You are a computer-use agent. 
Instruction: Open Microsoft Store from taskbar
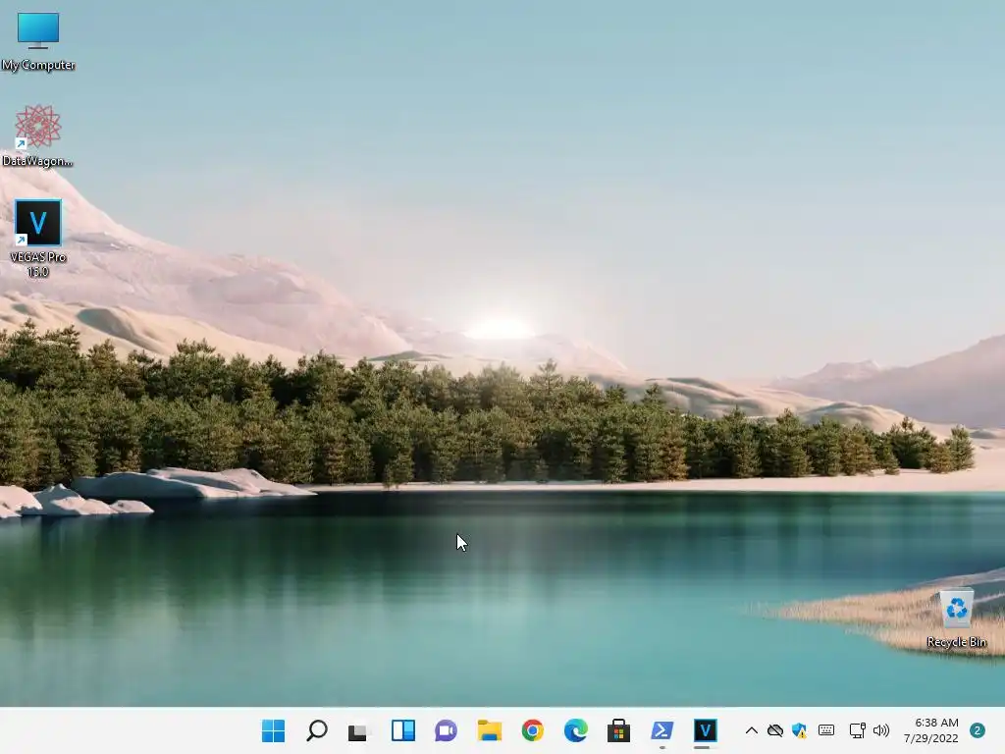coord(618,730)
